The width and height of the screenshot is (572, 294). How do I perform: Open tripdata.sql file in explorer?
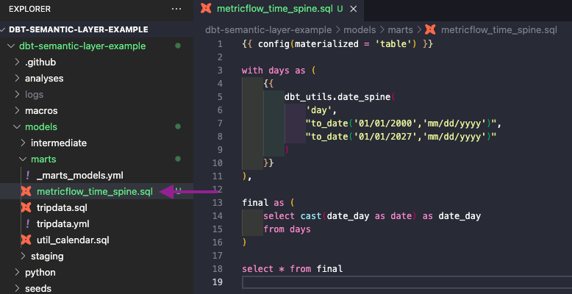coord(62,207)
